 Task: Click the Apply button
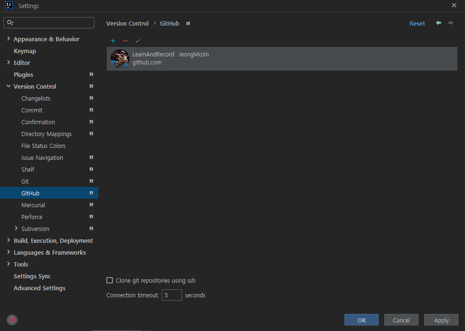pos(441,320)
